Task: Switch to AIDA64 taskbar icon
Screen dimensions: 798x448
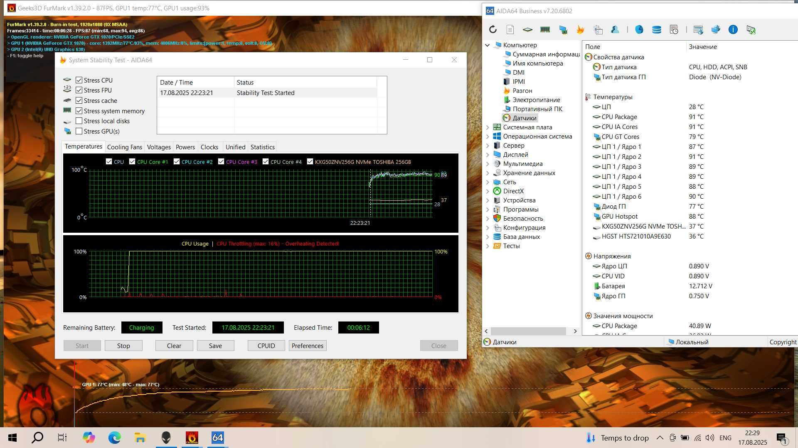Action: (218, 438)
